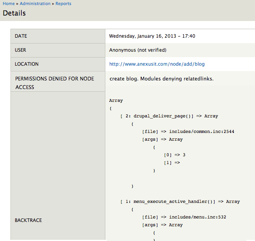The height and width of the screenshot is (241, 255).
Task: Select the menu_execute_active_handler() backtrace line
Action: pyautogui.click(x=180, y=202)
